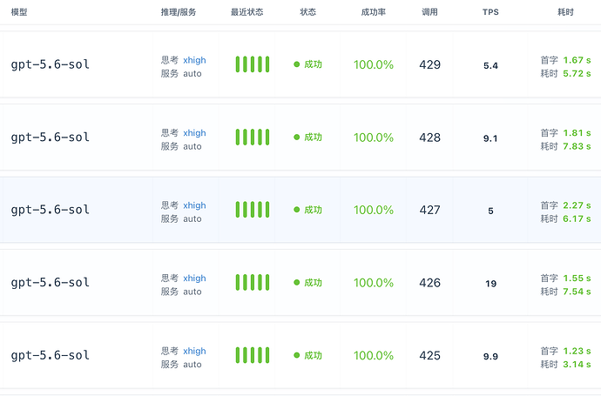The width and height of the screenshot is (601, 396).
Task: Click 100.0% success rate in 426 row
Action: pyautogui.click(x=374, y=283)
